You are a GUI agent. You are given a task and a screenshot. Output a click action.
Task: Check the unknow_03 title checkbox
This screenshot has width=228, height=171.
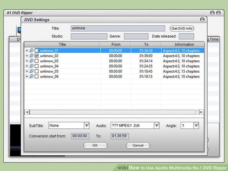(x=37, y=61)
